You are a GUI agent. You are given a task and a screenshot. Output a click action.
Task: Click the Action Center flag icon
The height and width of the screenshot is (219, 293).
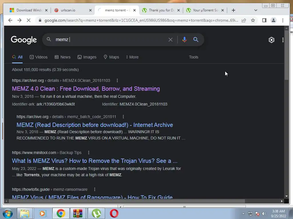257,214
